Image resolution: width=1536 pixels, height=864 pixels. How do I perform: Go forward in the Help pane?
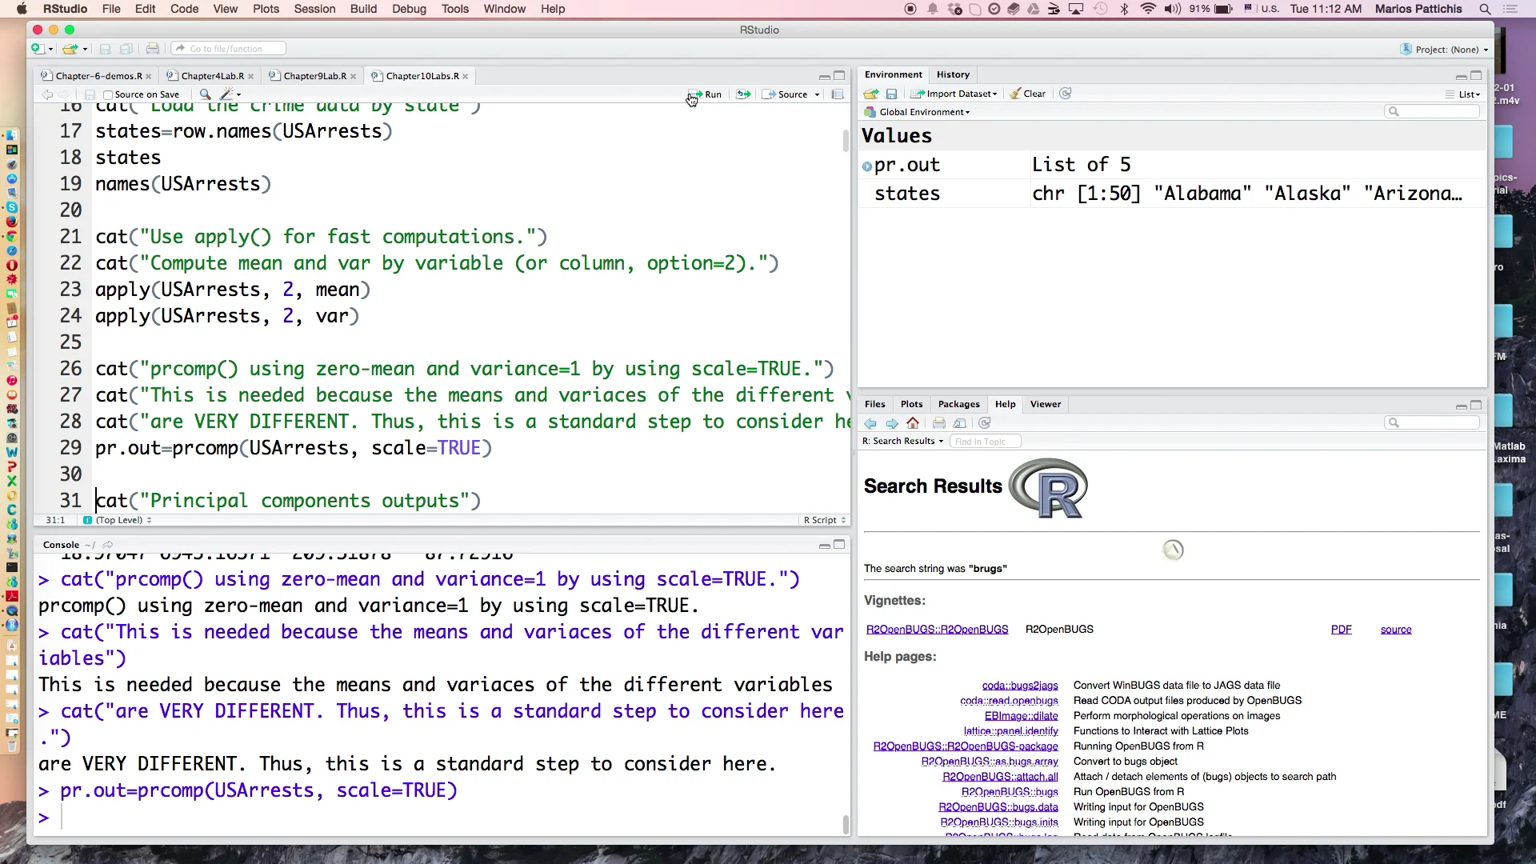click(892, 423)
